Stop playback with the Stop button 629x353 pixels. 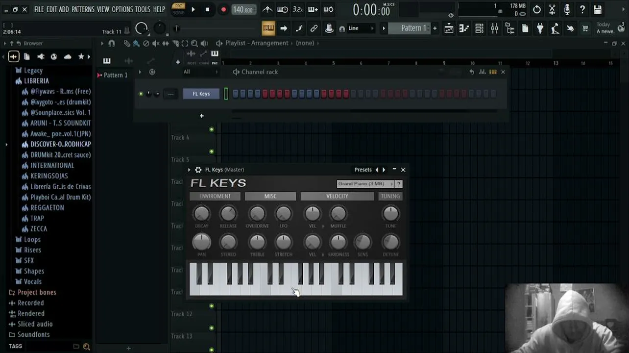pyautogui.click(x=207, y=9)
